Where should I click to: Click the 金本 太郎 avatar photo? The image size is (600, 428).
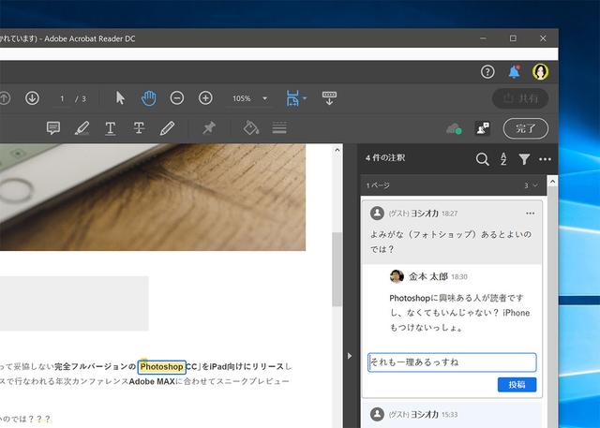397,276
